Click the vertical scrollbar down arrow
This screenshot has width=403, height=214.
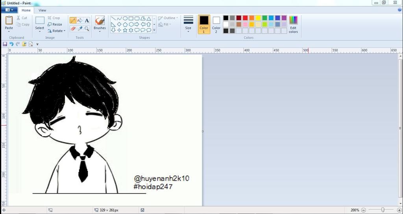point(400,203)
